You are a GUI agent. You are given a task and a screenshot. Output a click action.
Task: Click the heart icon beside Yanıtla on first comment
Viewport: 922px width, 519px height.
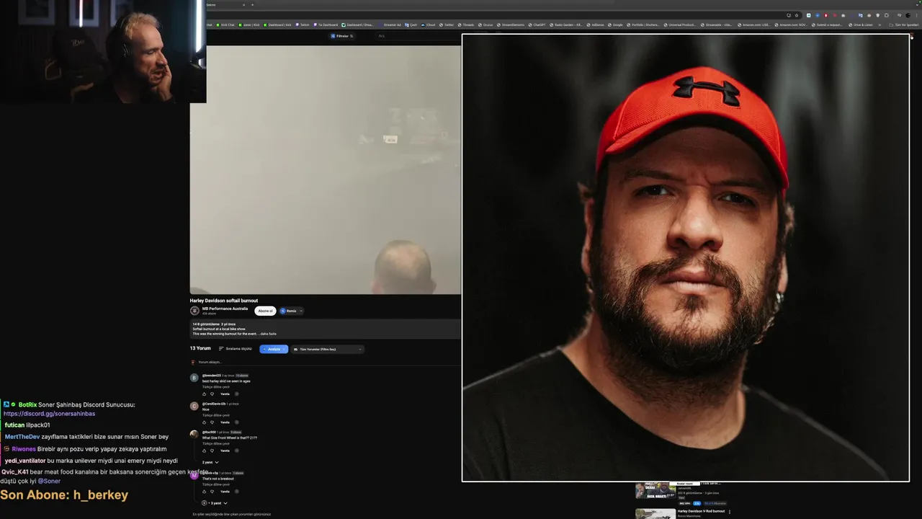236,394
